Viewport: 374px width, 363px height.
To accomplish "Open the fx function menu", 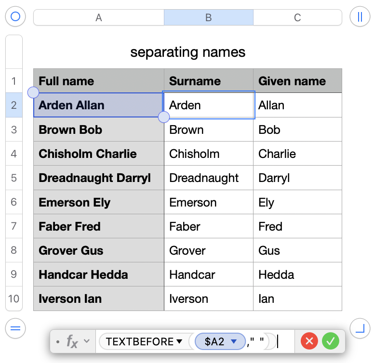I will (77, 342).
